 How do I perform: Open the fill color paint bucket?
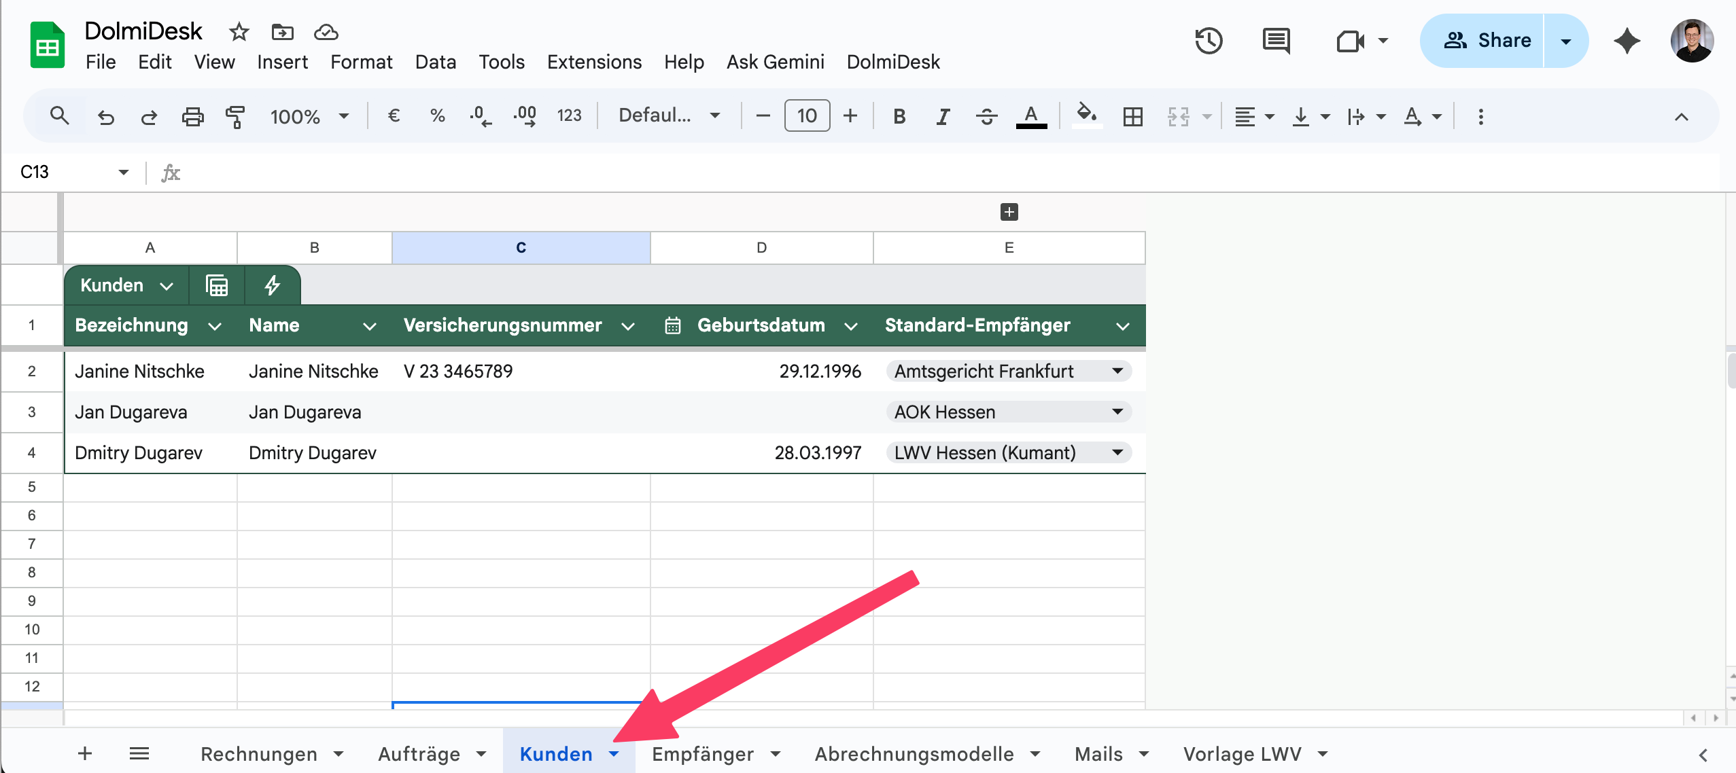click(x=1086, y=114)
